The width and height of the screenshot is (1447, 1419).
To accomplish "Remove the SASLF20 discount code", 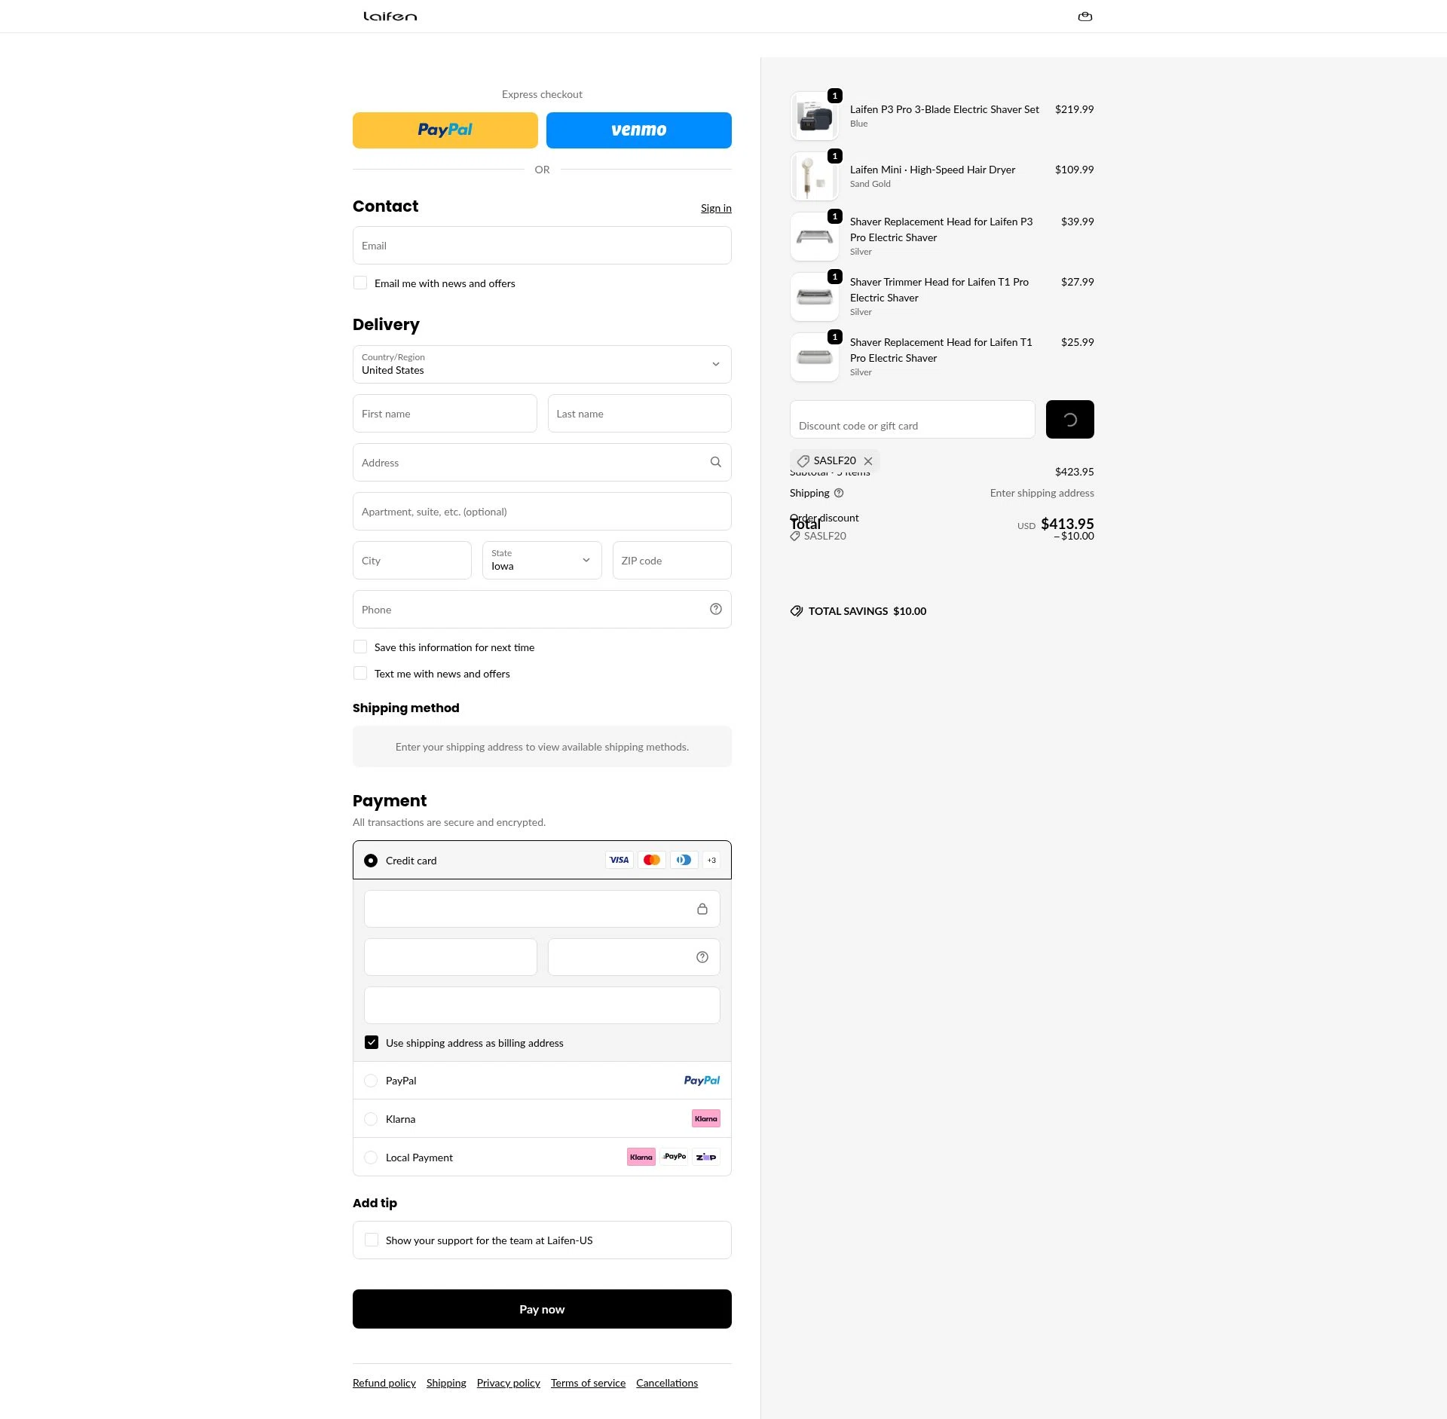I will coord(868,460).
